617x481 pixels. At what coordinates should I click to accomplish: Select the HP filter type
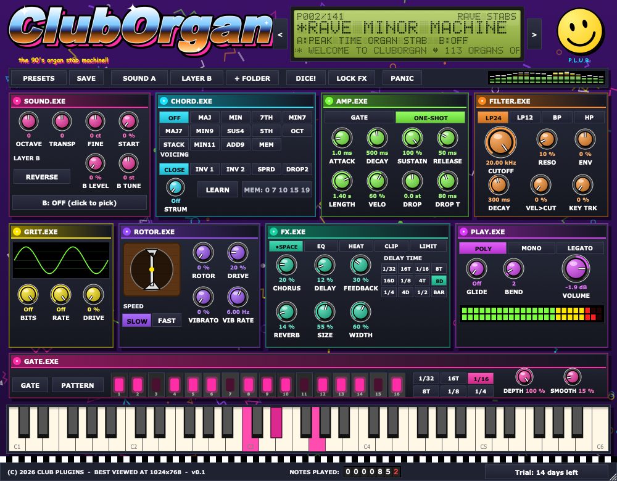(x=589, y=118)
